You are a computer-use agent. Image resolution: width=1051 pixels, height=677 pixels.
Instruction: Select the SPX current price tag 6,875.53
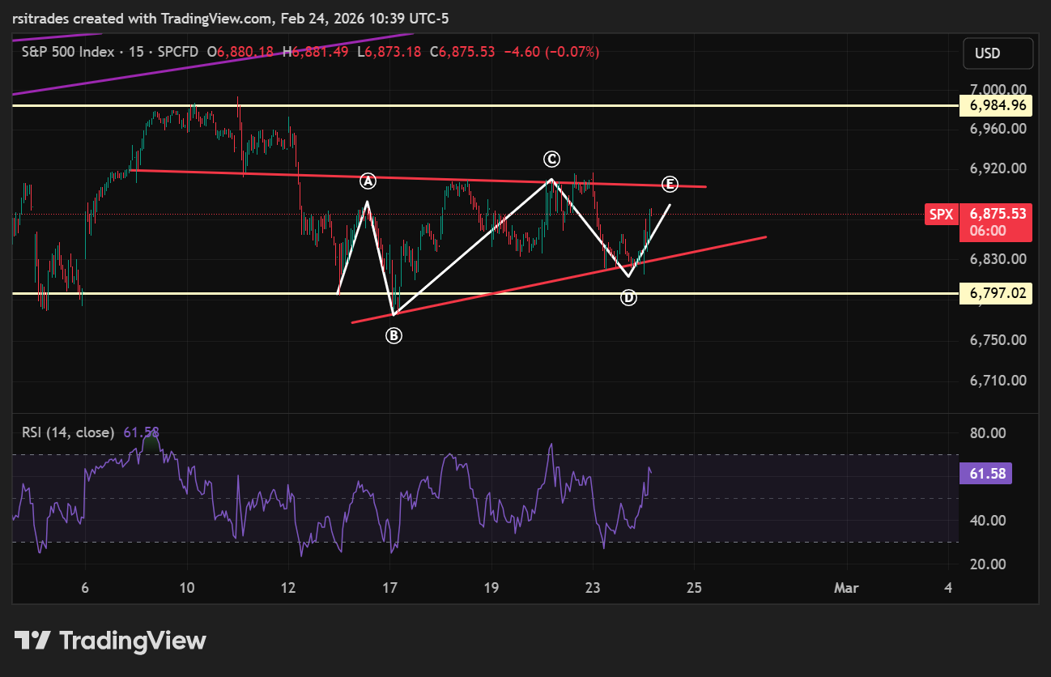coord(979,222)
